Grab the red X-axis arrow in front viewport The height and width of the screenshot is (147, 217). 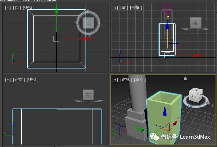click(x=198, y=56)
